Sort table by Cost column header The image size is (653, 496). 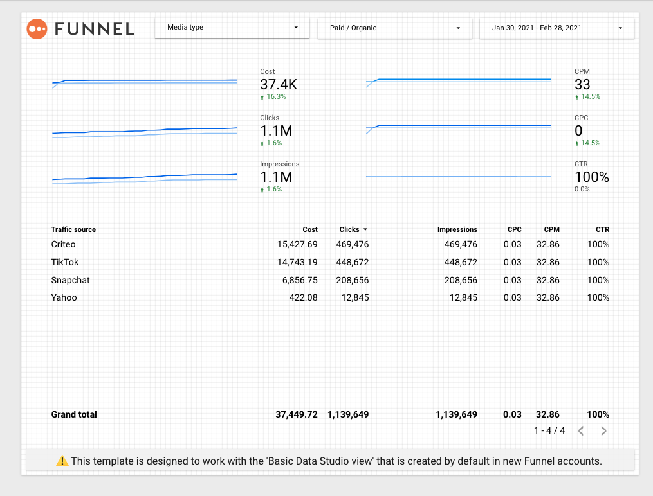point(310,229)
